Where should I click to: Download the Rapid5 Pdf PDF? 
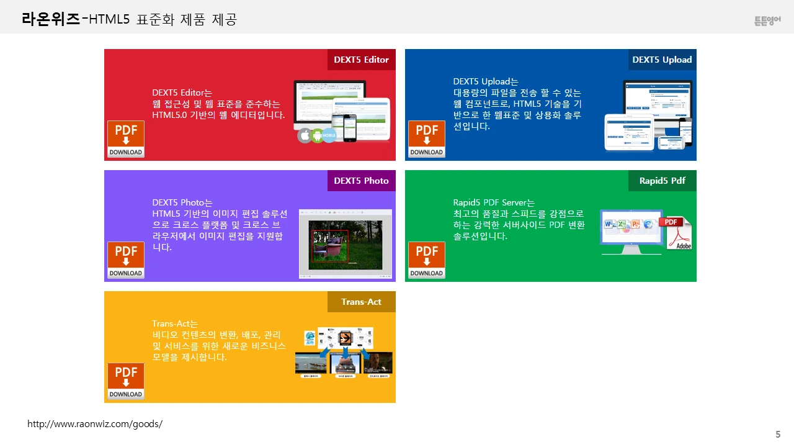[427, 260]
